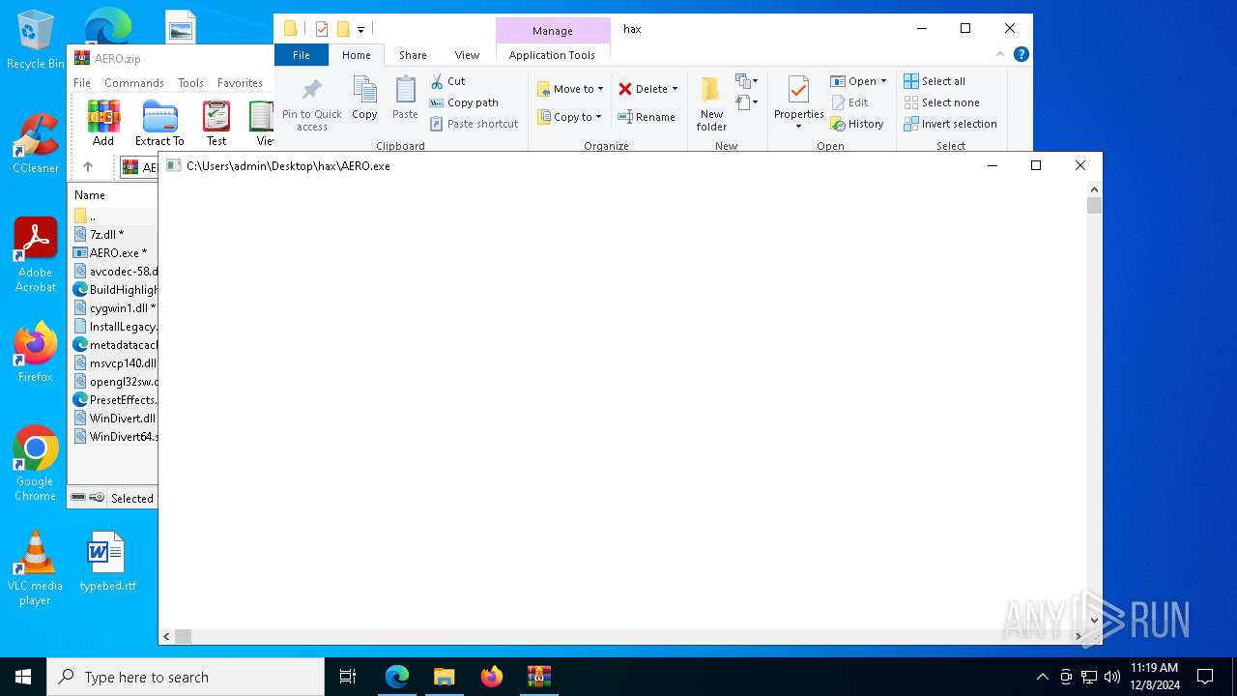
Task: Click Cut in the Clipboard group
Action: coord(447,81)
